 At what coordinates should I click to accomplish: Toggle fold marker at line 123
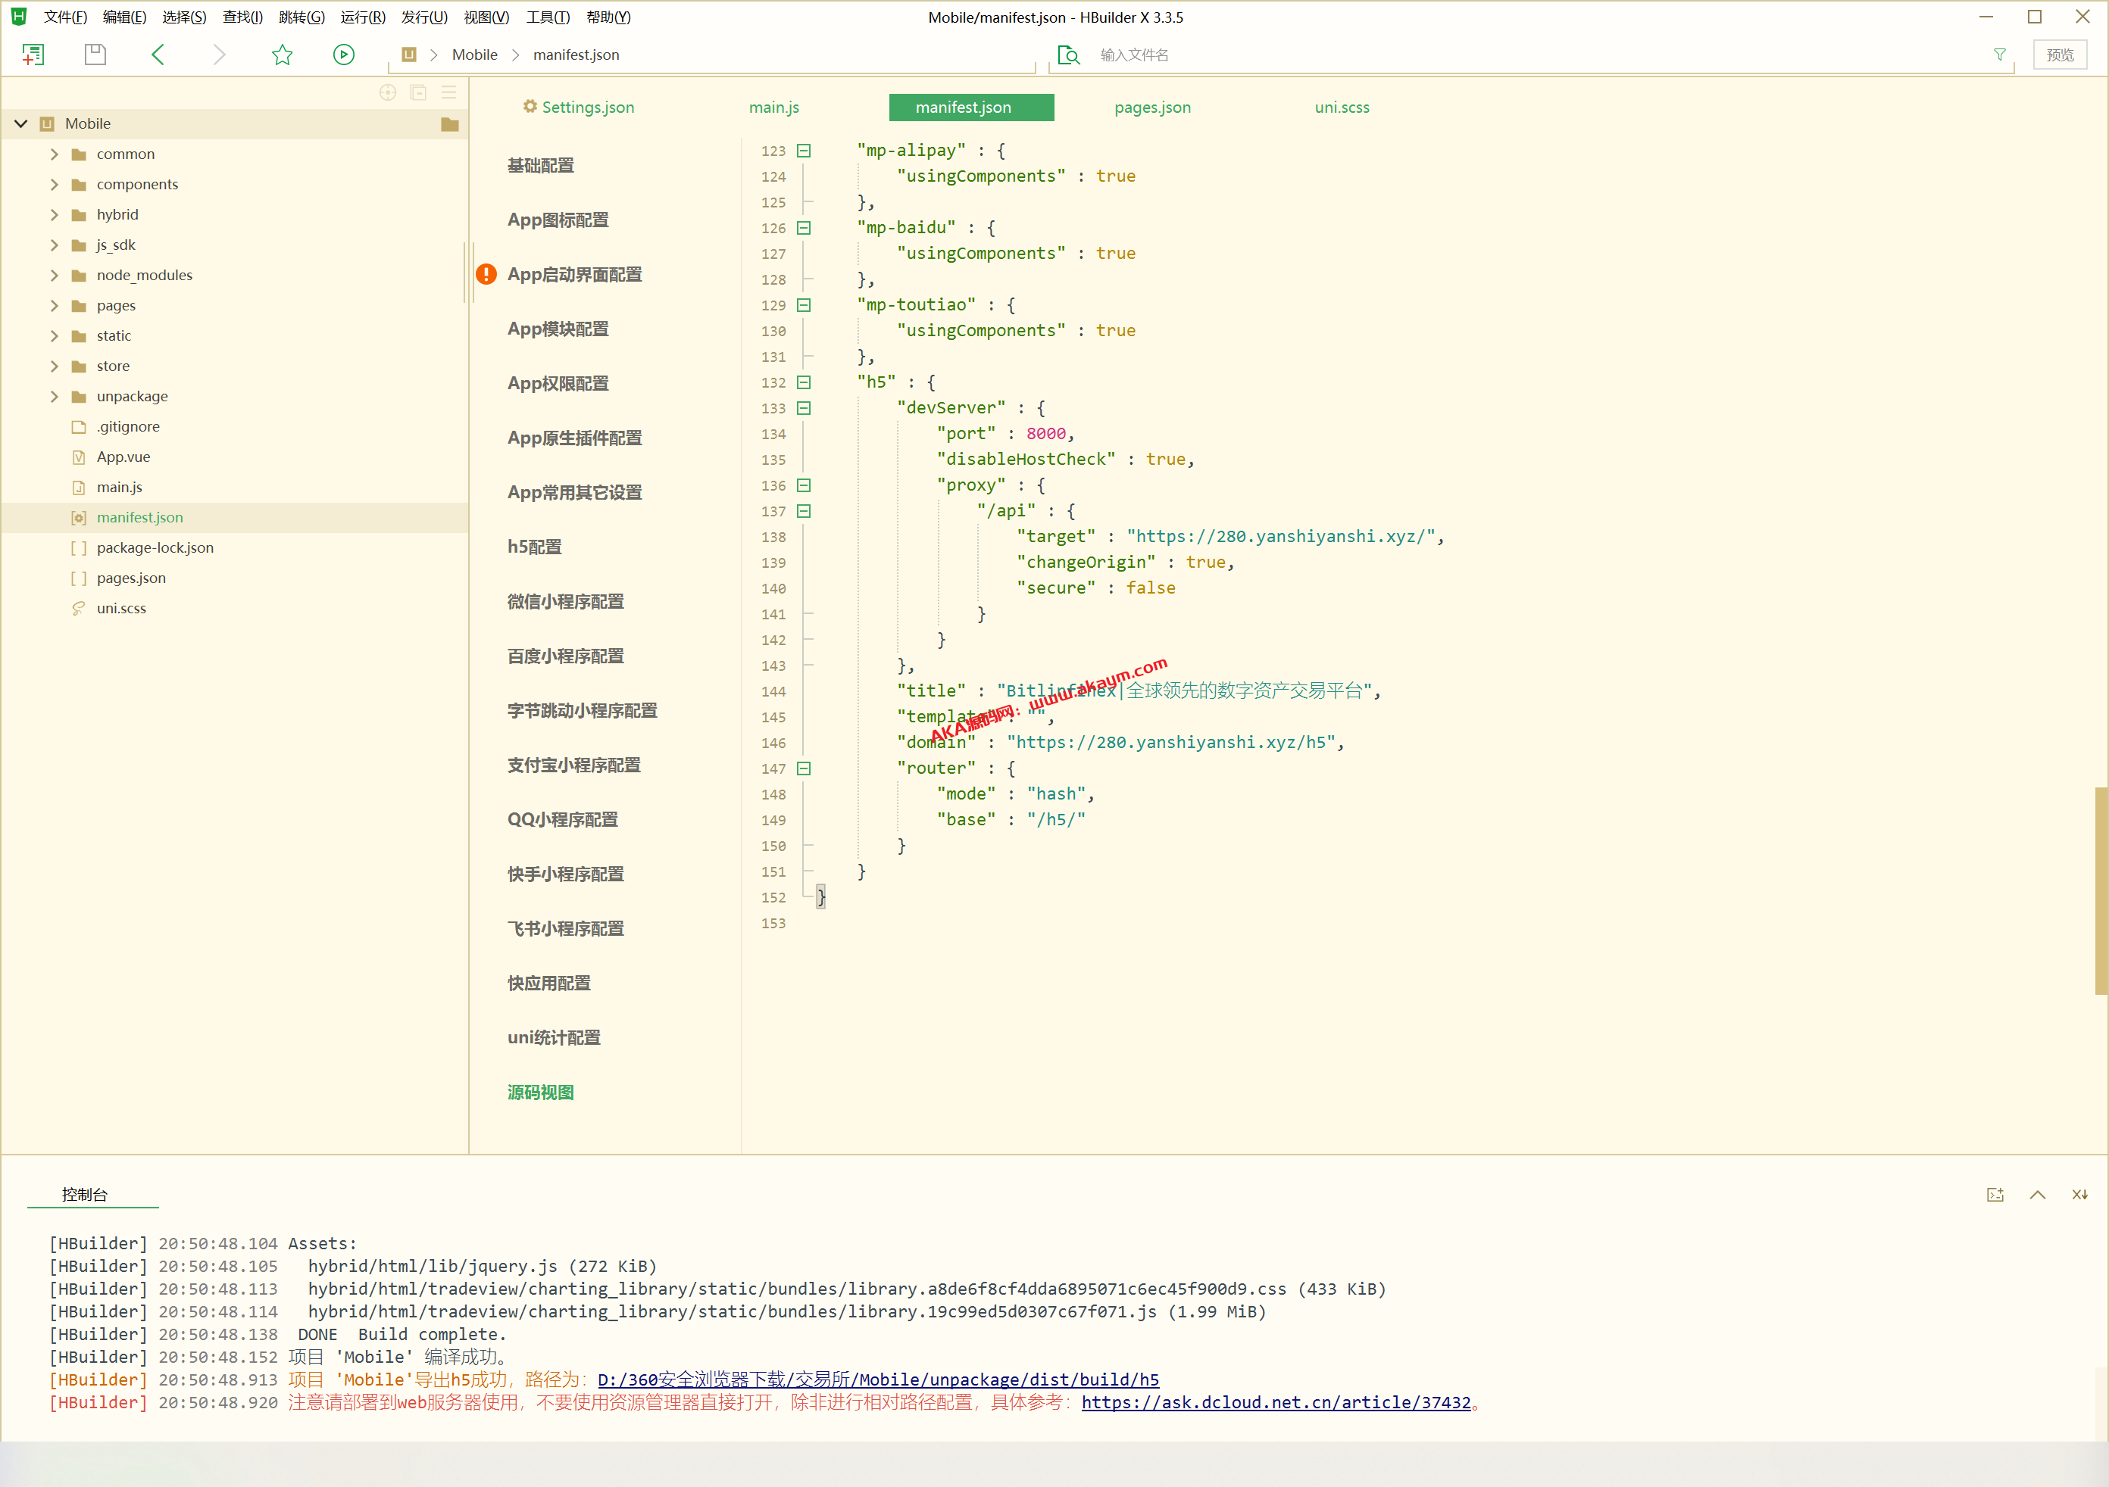[804, 151]
